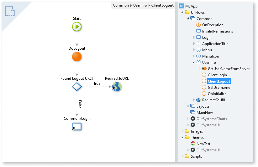Viewport: 258px width, 167px height.
Task: Select the Found Logout URL decision diamond
Action: click(77, 87)
